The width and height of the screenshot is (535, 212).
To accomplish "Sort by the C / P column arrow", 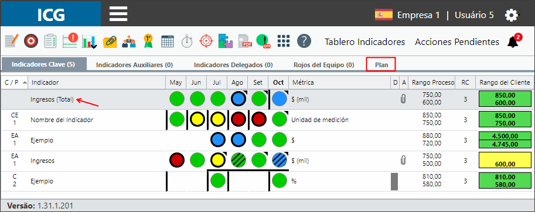I will point(25,82).
